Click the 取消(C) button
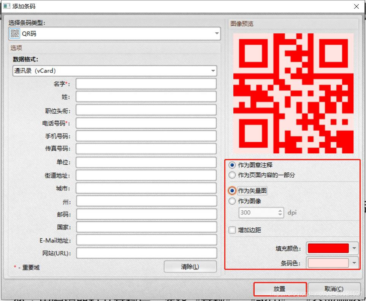This screenshot has height=301, width=366. (334, 289)
